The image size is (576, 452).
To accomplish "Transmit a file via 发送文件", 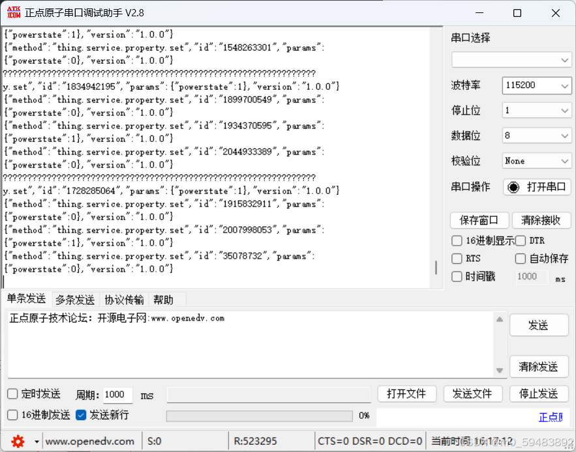I will (473, 393).
